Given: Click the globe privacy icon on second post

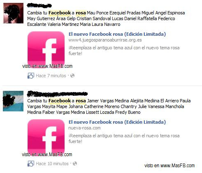Looking at the screenshot, I should (x=75, y=164).
